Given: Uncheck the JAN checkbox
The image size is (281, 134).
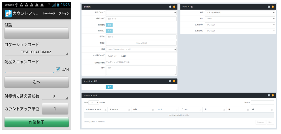Looking at the screenshot, I should click(x=58, y=69).
